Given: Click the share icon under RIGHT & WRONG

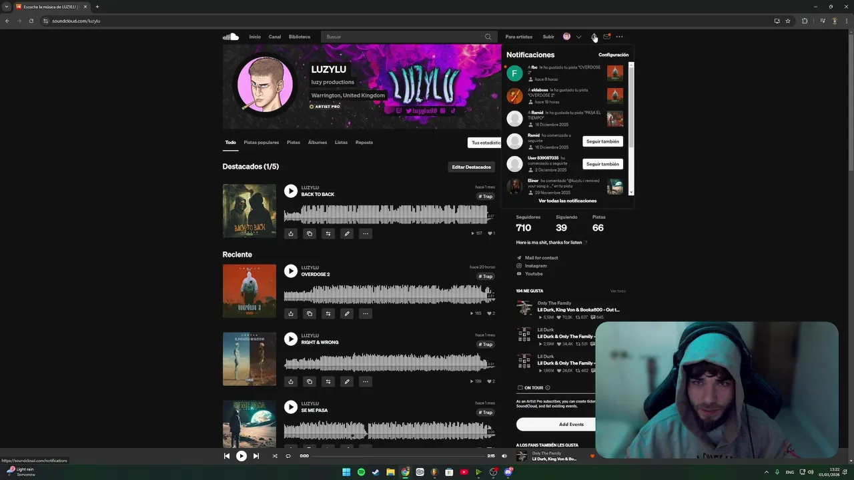Looking at the screenshot, I should pyautogui.click(x=291, y=381).
